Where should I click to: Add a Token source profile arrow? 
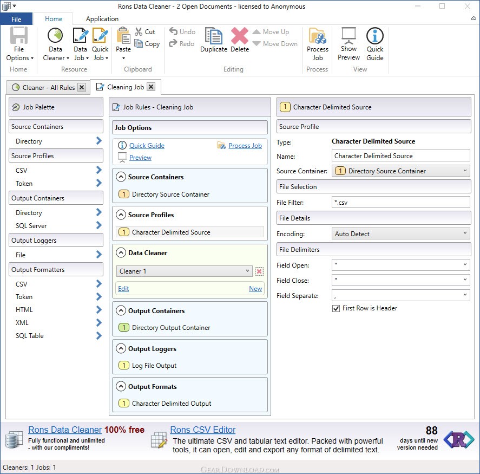pos(99,183)
